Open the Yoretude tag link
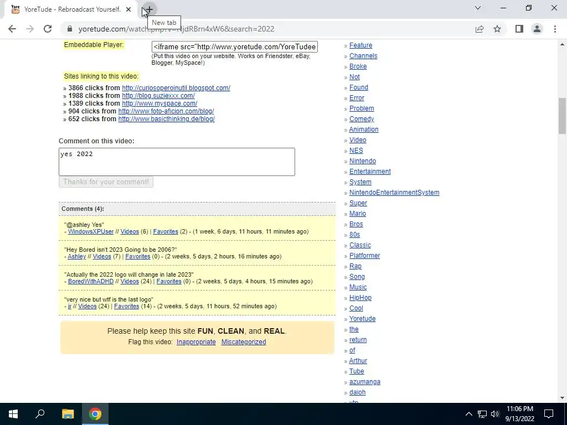This screenshot has width=567, height=425. 362,319
